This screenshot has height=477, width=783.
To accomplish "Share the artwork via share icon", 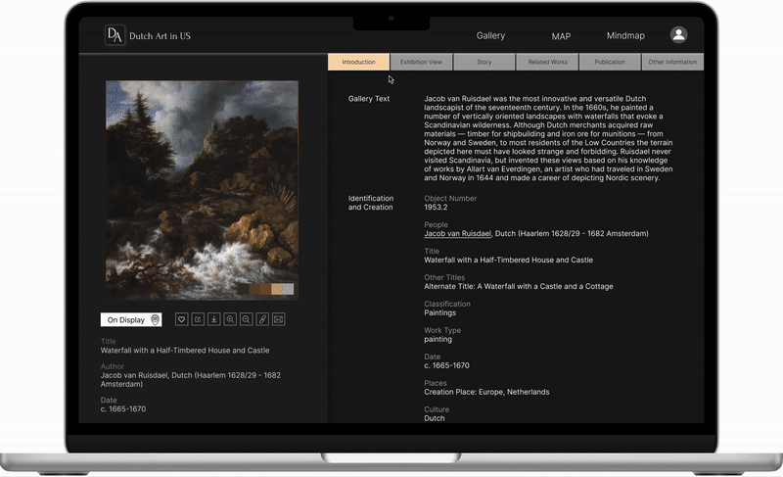I will (198, 319).
